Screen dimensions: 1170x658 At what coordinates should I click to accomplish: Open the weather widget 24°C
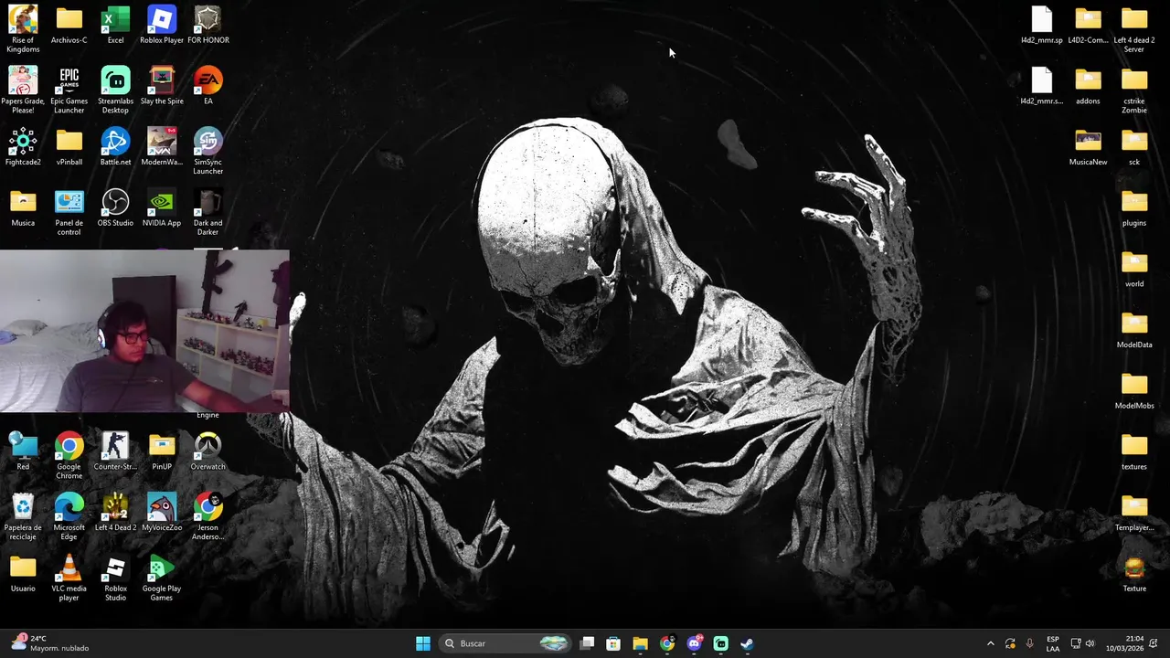click(50, 643)
